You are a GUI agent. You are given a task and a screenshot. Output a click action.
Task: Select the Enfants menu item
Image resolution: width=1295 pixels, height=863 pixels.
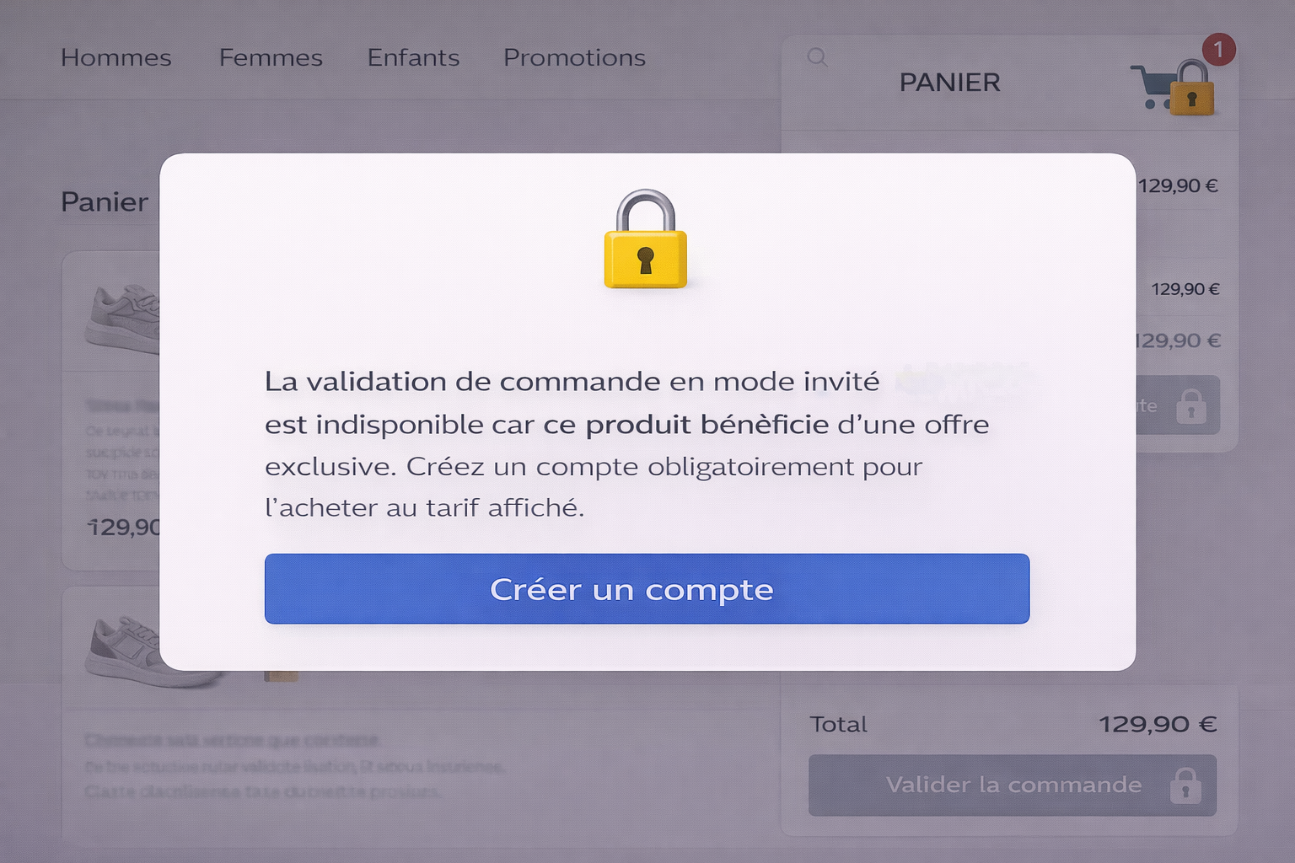413,57
